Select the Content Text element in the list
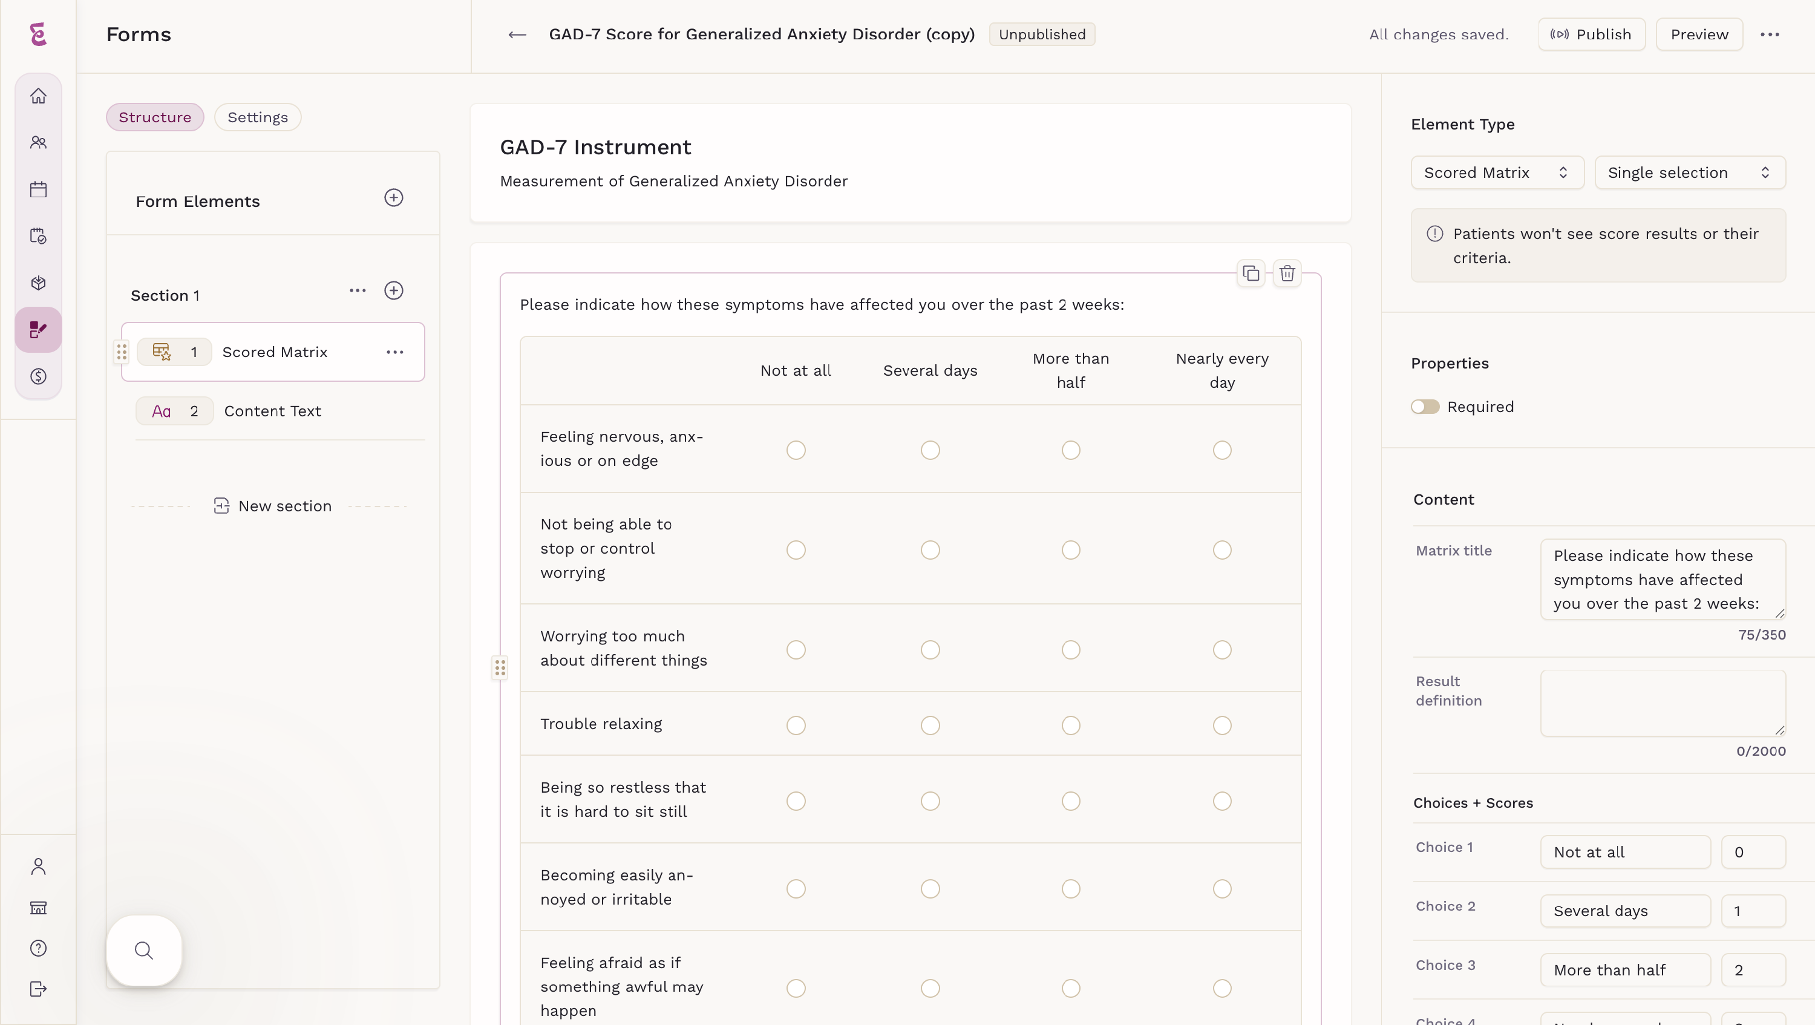 (272, 411)
